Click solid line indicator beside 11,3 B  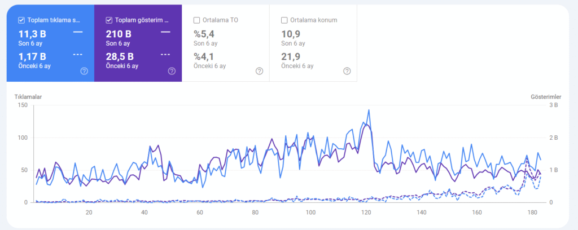[78, 33]
